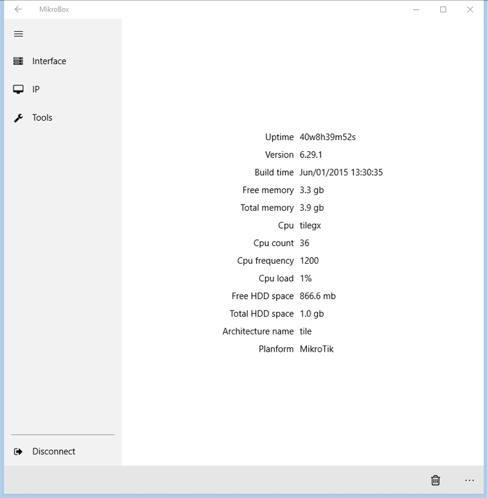Viewport: 488px width, 498px height.
Task: Click the Disconnect exit icon
Action: pyautogui.click(x=18, y=451)
